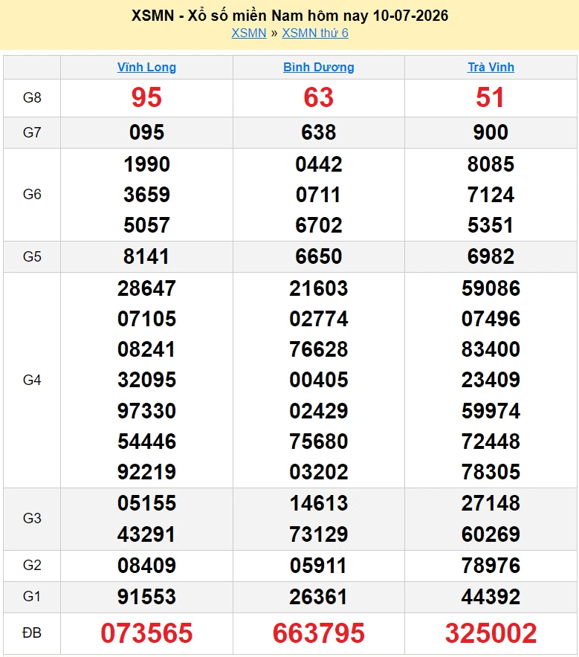Click G4 number 59974
The image size is (579, 657).
pos(491,410)
